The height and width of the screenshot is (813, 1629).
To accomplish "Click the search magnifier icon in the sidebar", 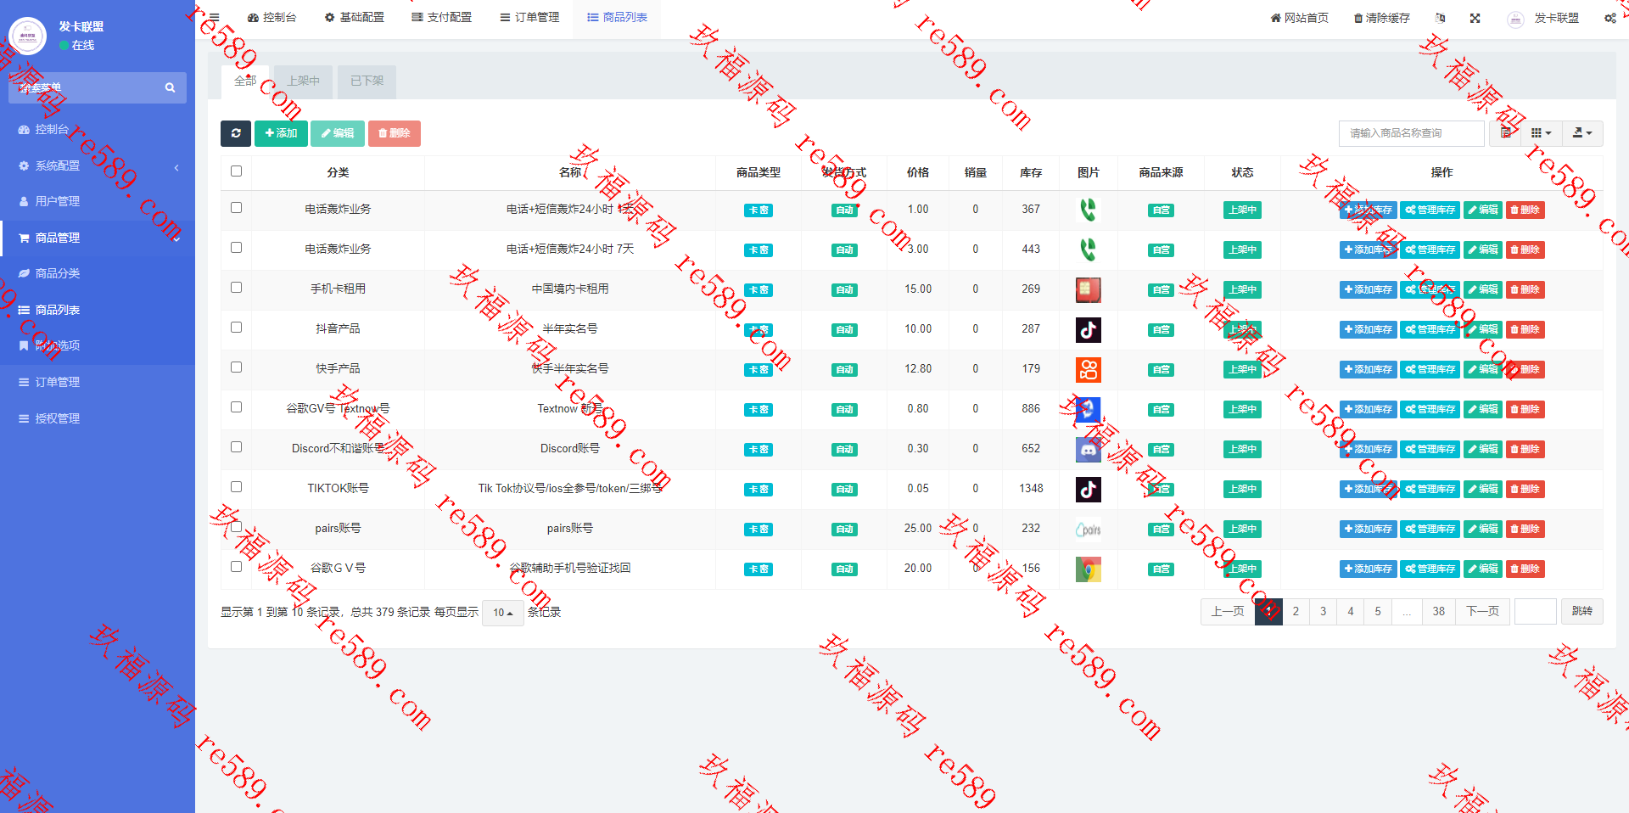I will tap(170, 87).
